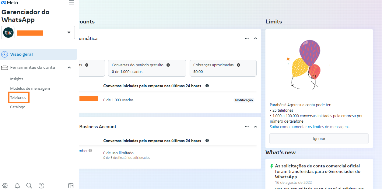Open the account selector dropdown
The width and height of the screenshot is (382, 189).
[x=38, y=33]
